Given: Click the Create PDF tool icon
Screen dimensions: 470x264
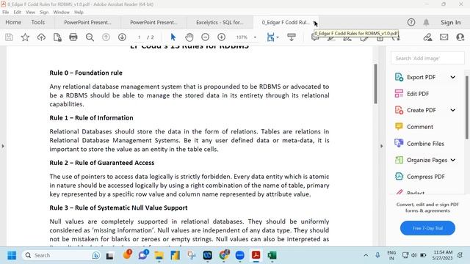Looking at the screenshot, I should [399, 110].
